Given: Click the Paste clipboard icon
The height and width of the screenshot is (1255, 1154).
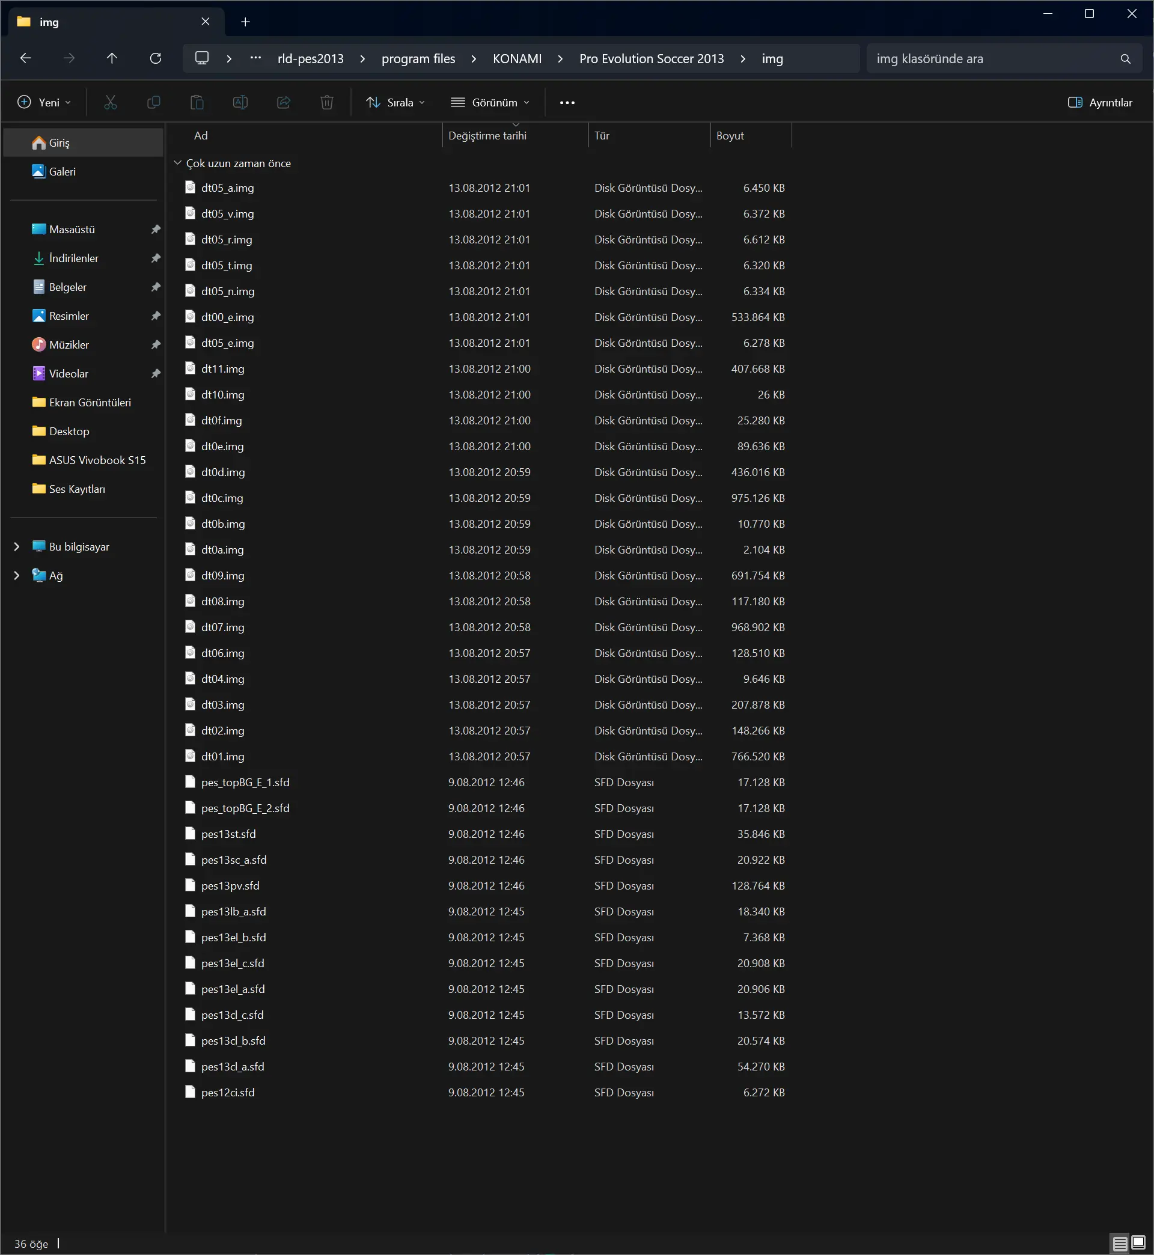Looking at the screenshot, I should tap(197, 102).
